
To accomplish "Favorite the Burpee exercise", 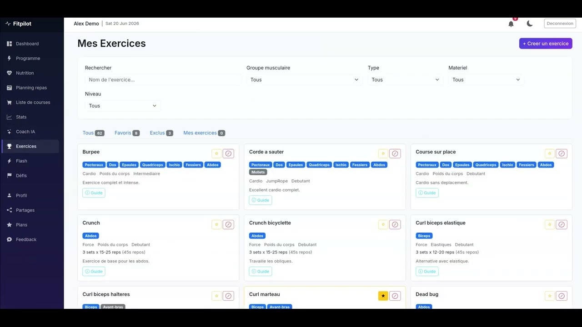I will tap(216, 154).
